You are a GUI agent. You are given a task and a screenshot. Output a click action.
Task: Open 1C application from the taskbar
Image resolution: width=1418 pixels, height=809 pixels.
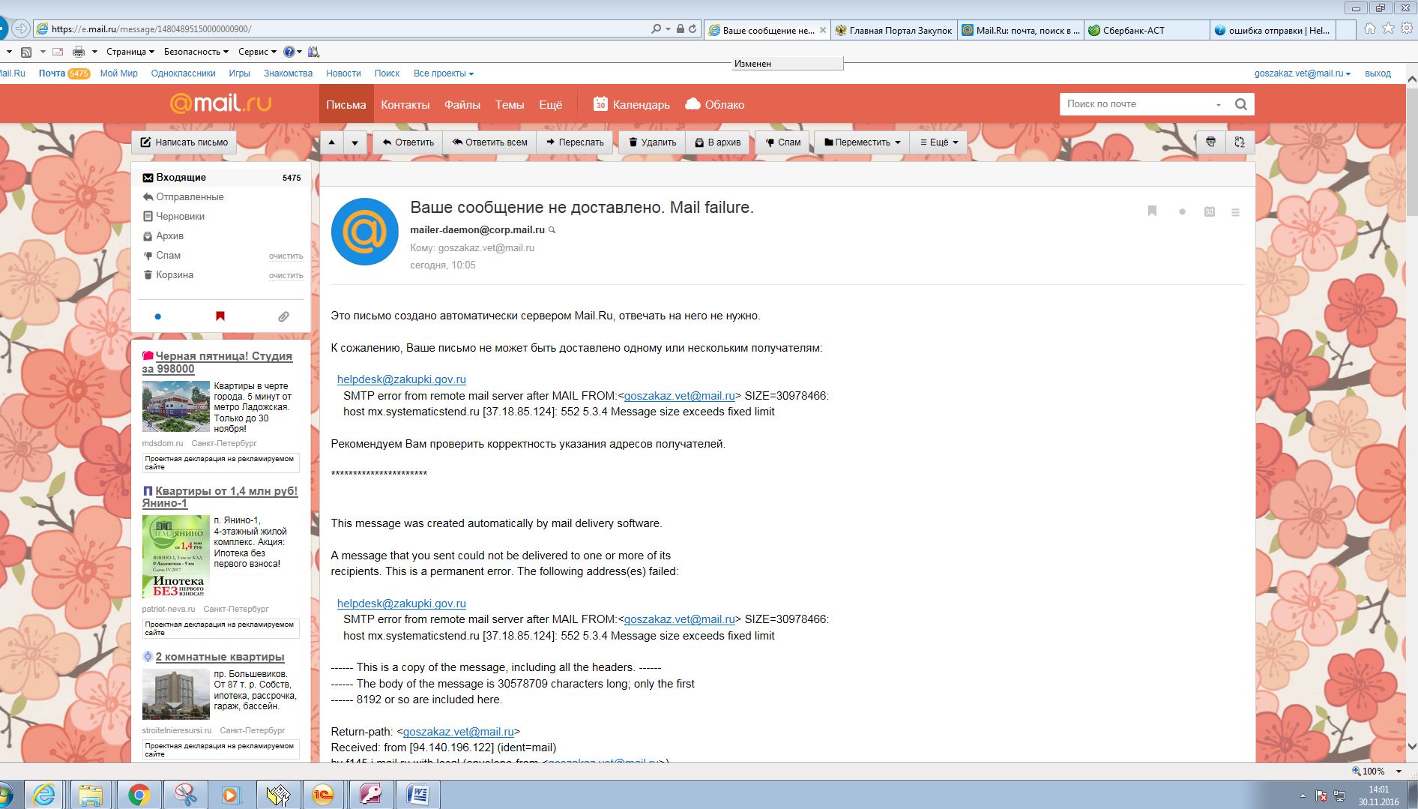(323, 795)
